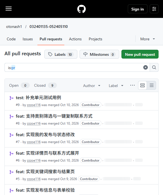Click merged icon of PR #9
The image size is (163, 195).
[x=11, y=98]
